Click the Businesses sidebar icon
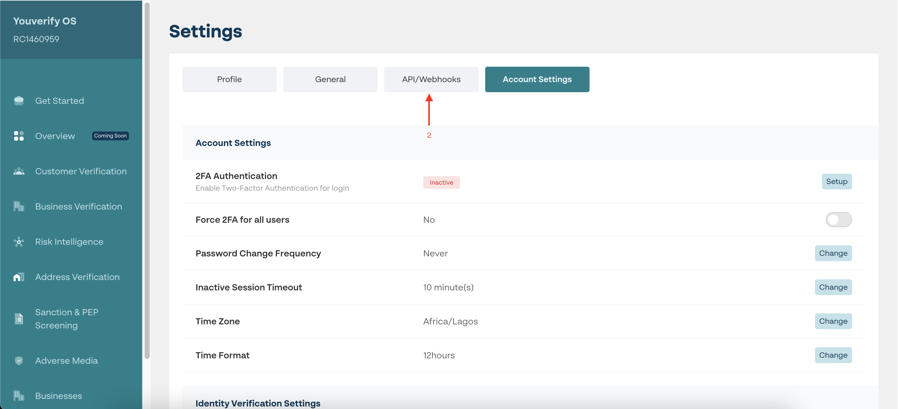 [x=19, y=396]
